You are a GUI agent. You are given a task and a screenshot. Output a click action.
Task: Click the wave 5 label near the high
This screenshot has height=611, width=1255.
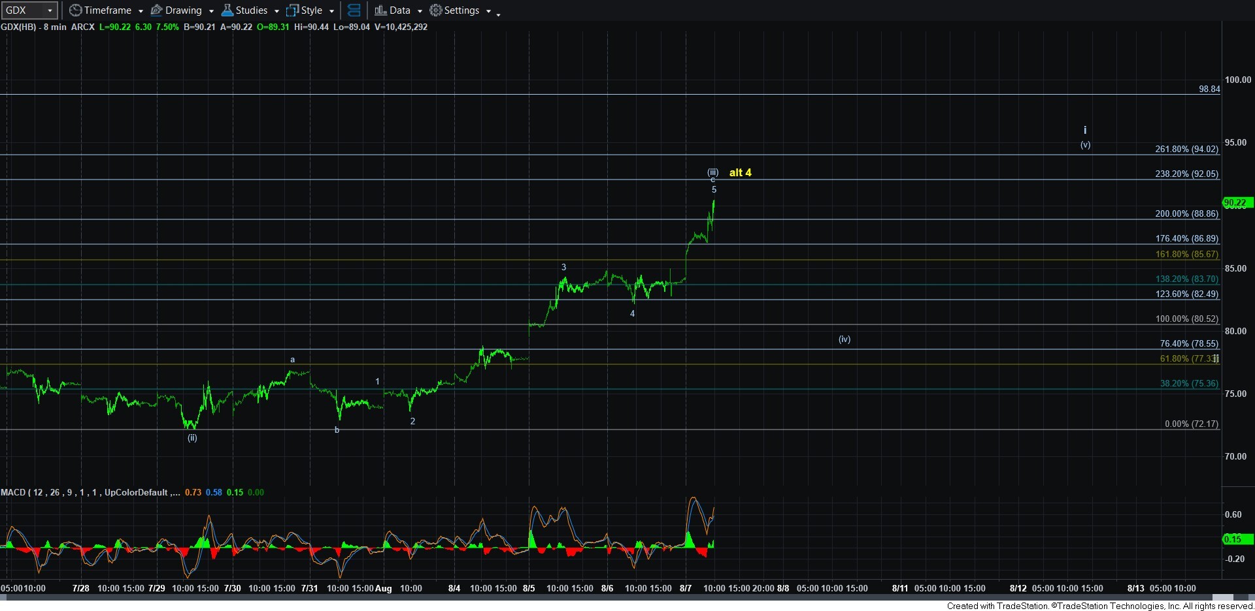pos(714,189)
